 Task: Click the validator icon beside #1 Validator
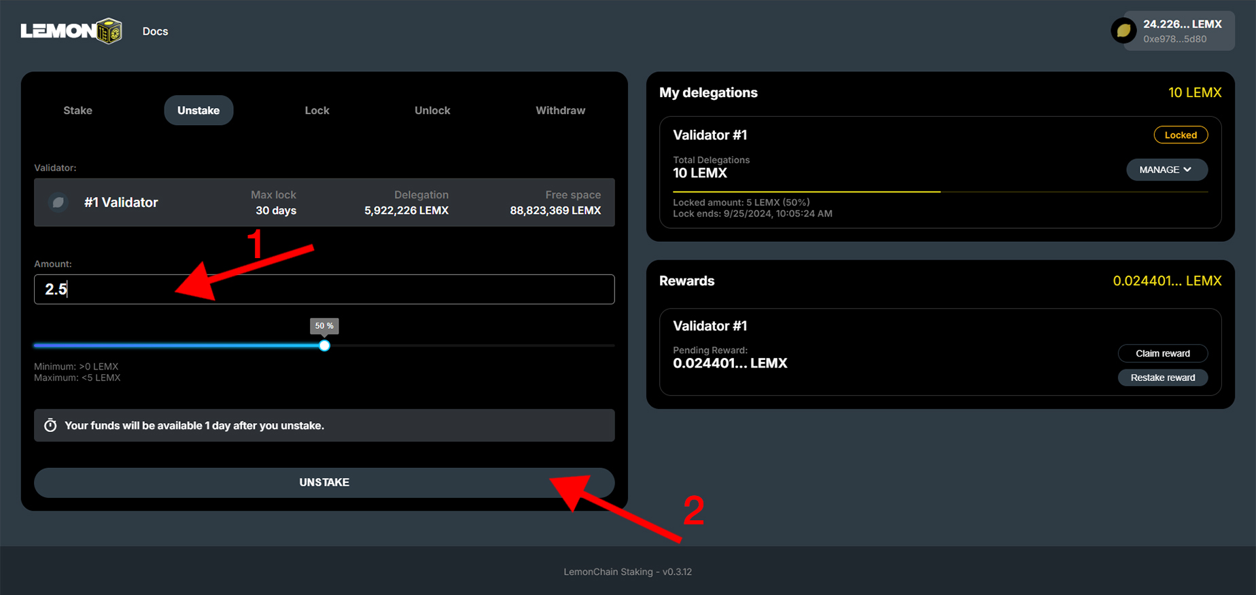(x=58, y=202)
